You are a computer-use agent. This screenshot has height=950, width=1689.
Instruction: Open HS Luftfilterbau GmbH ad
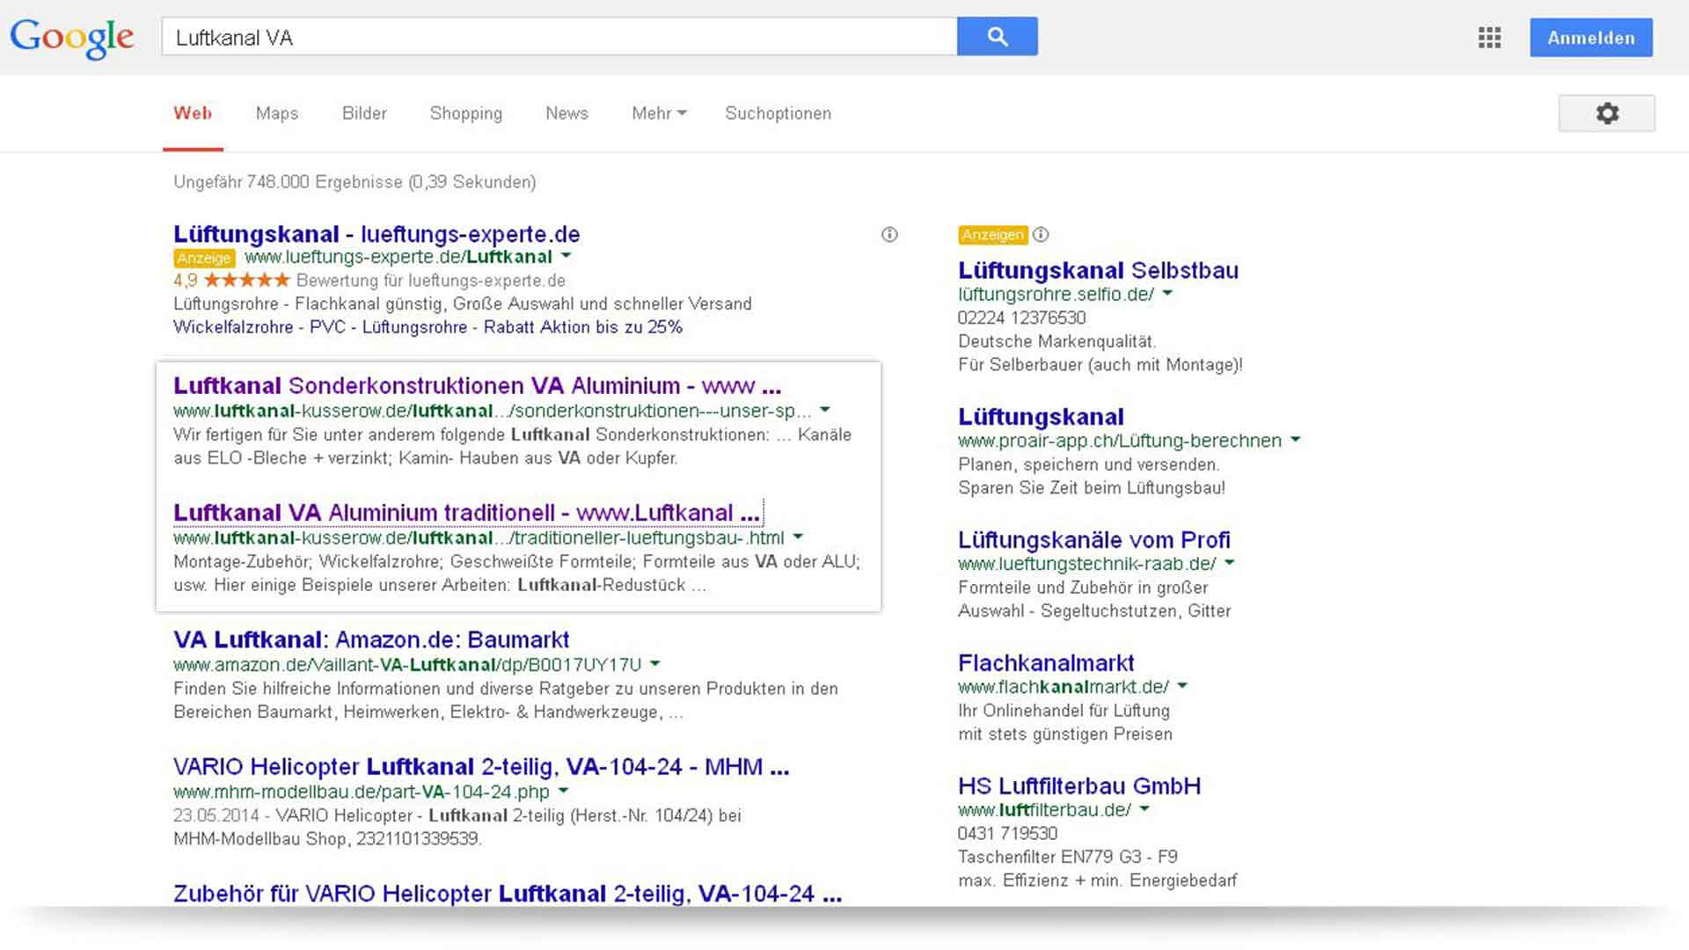click(1079, 786)
